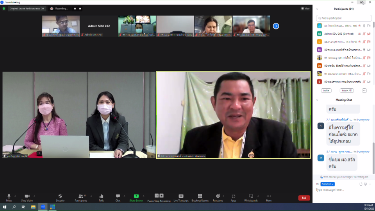
Task: Click the chat panel scrollbar
Action: click(x=373, y=158)
